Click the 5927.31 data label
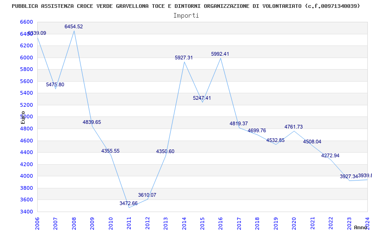Viewport: 372px width, 232px height. coord(184,58)
